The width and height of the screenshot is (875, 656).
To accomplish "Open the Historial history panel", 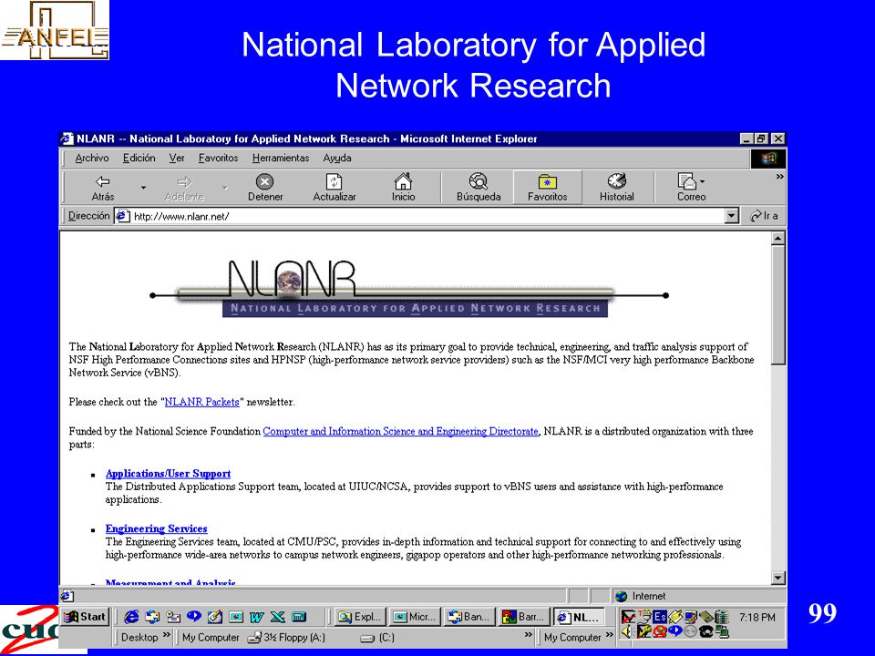I will (617, 188).
